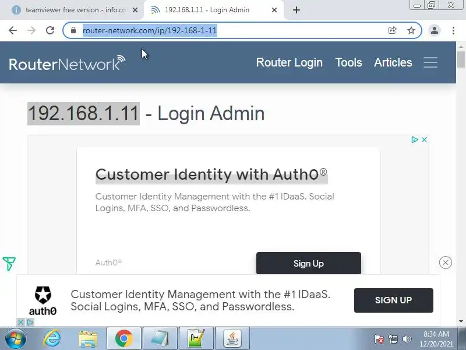This screenshot has width=466, height=350.
Task: Launch Internet Explorer from taskbar
Action: (52, 338)
